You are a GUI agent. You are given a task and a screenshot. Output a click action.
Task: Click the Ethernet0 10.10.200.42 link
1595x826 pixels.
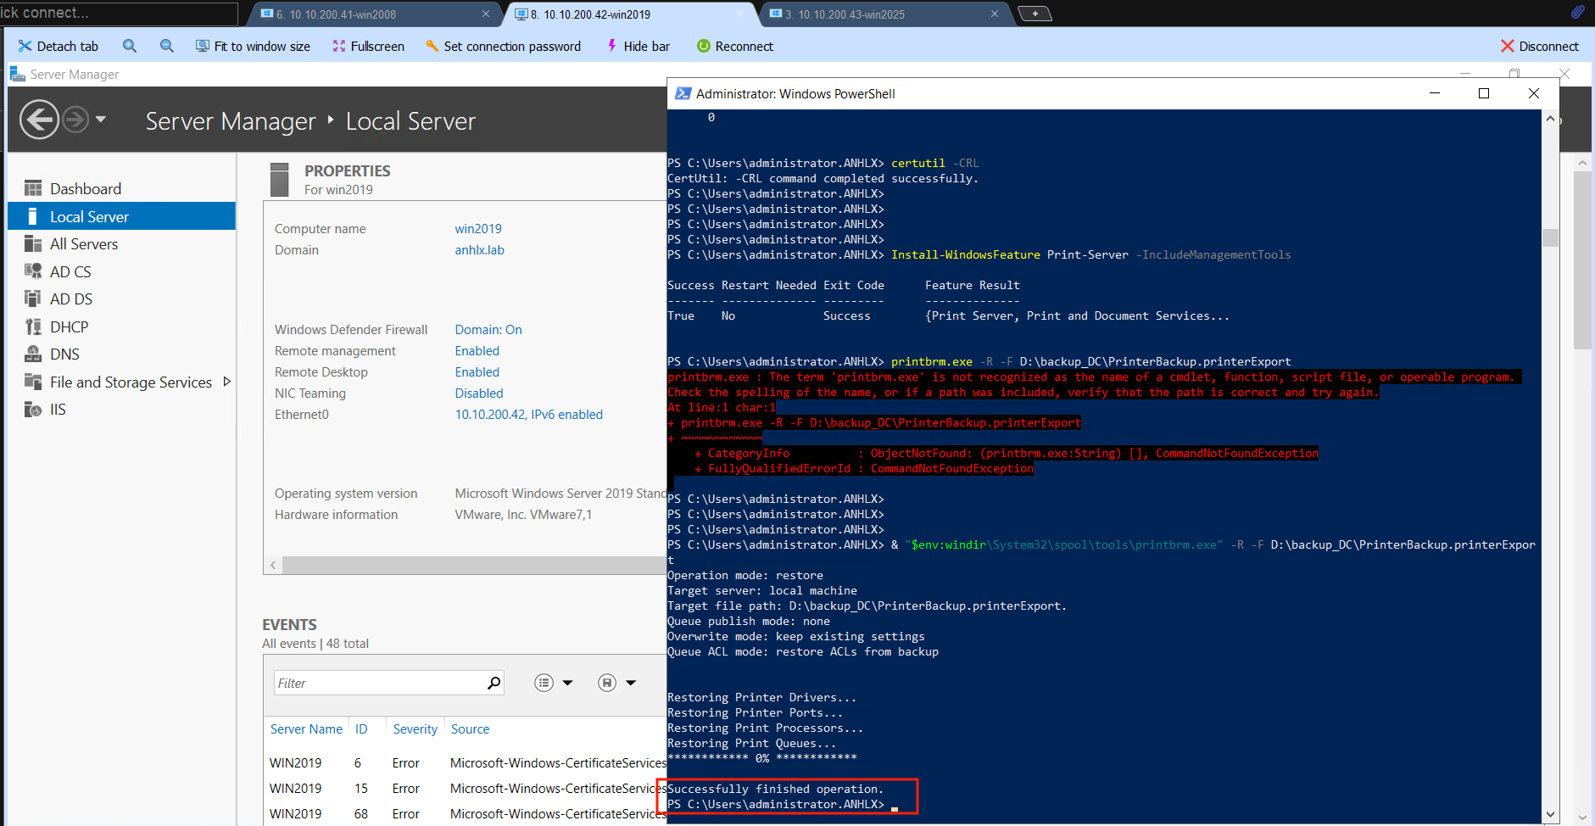pos(529,414)
